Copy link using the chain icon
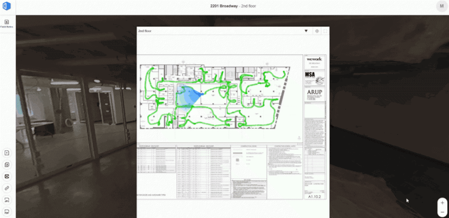The width and height of the screenshot is (449, 218). point(7,188)
